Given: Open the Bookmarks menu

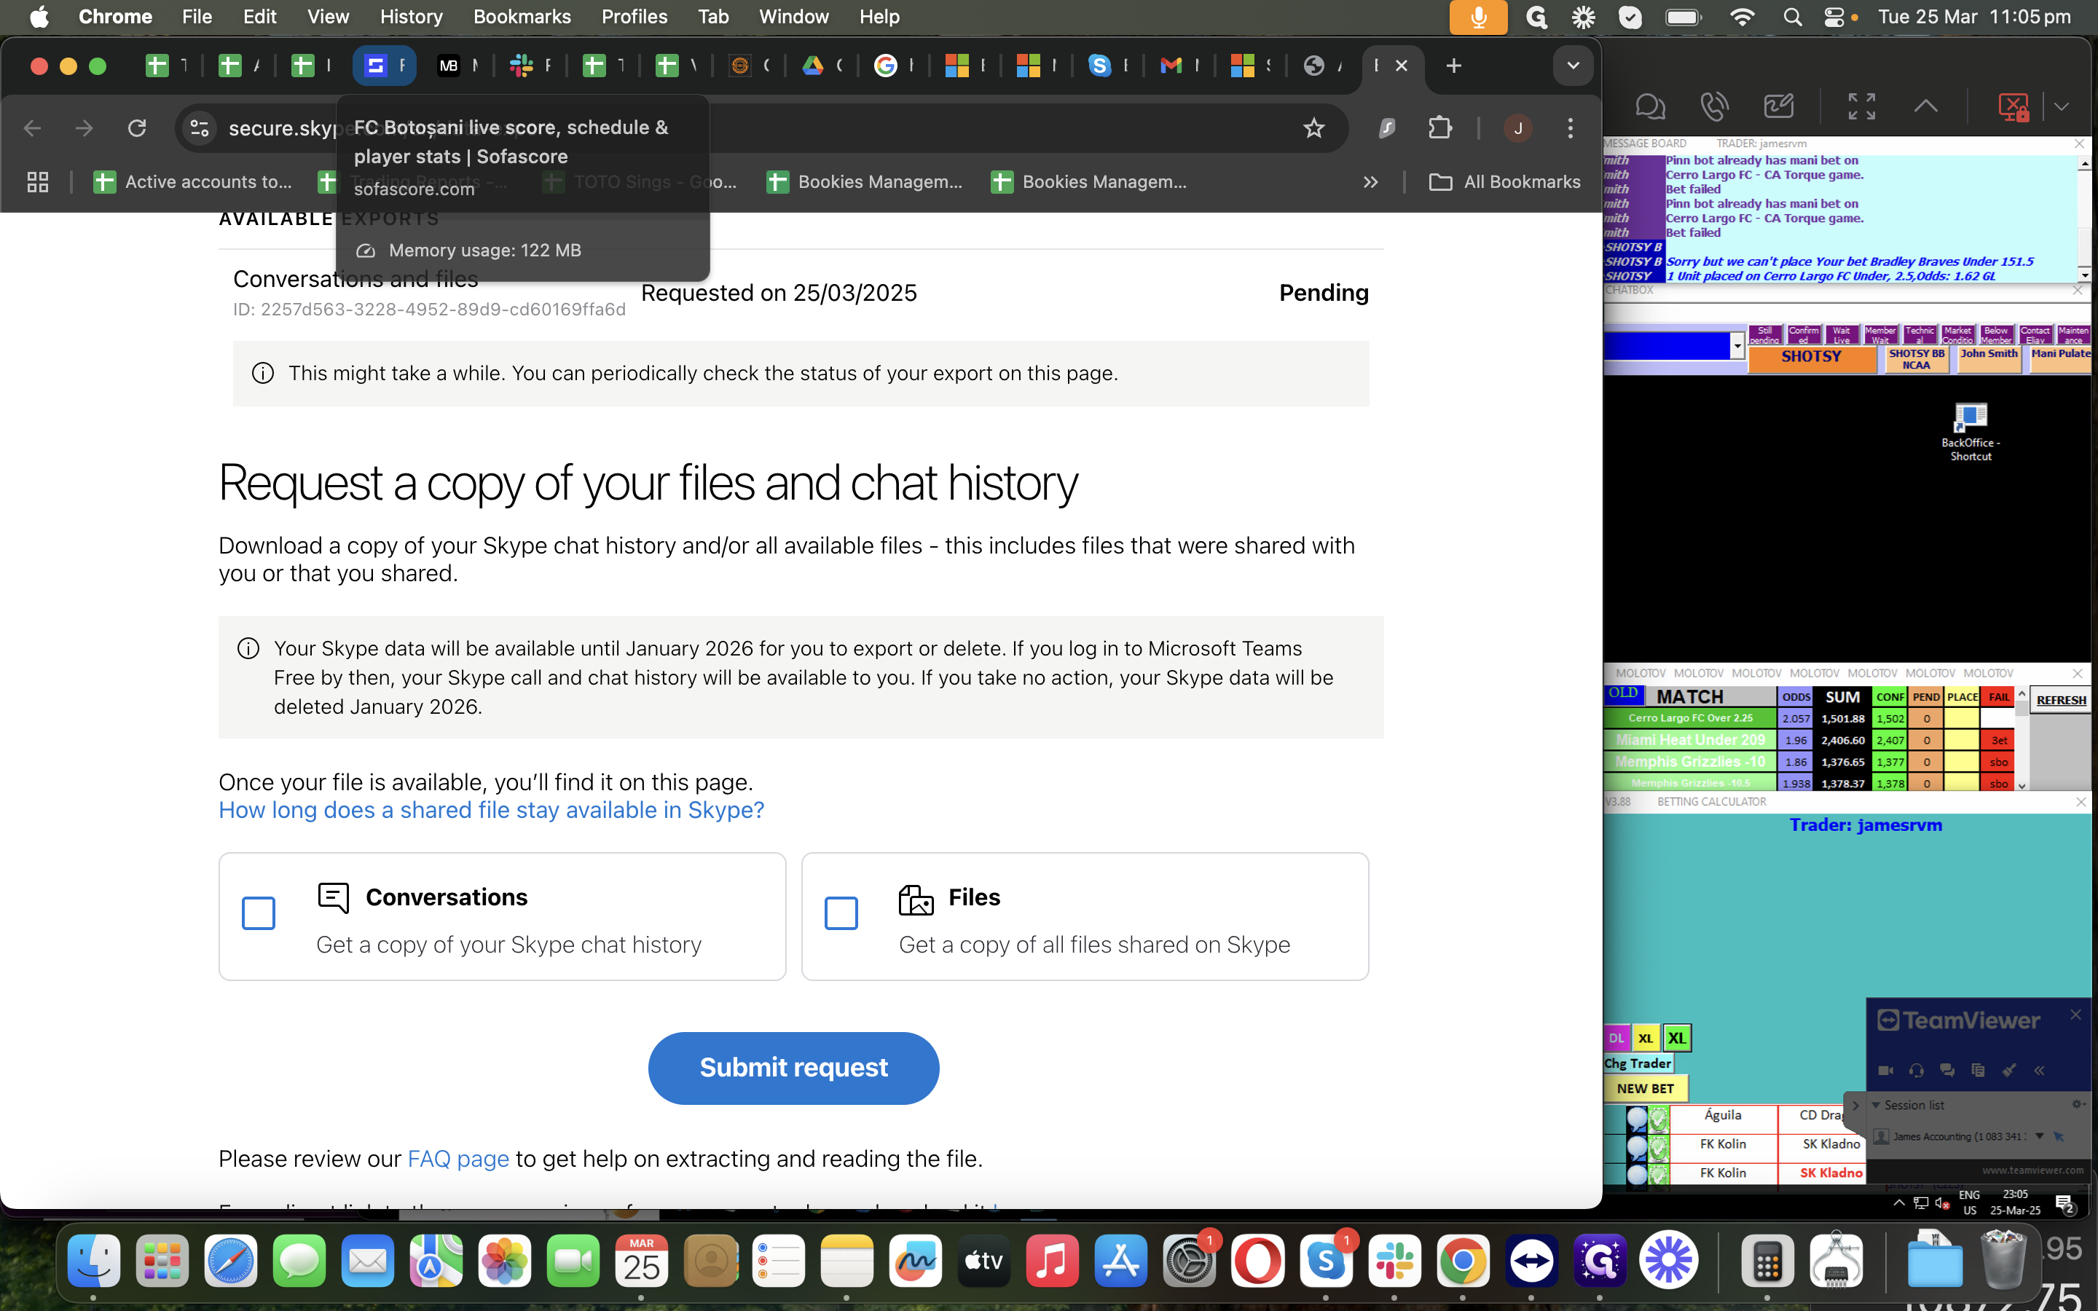Looking at the screenshot, I should [x=522, y=17].
